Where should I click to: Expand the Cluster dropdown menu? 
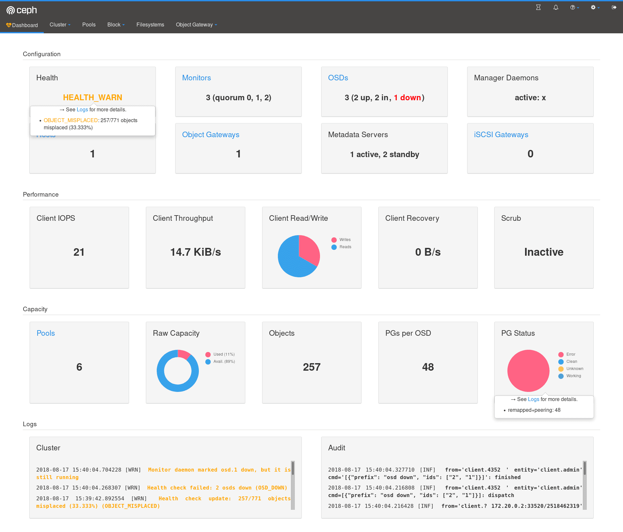pyautogui.click(x=60, y=25)
